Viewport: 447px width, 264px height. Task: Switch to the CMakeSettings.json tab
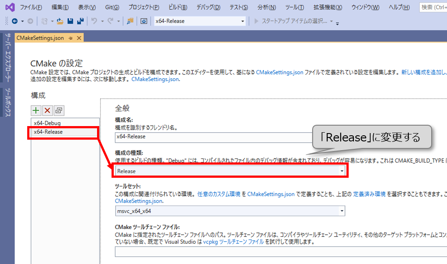pos(40,38)
